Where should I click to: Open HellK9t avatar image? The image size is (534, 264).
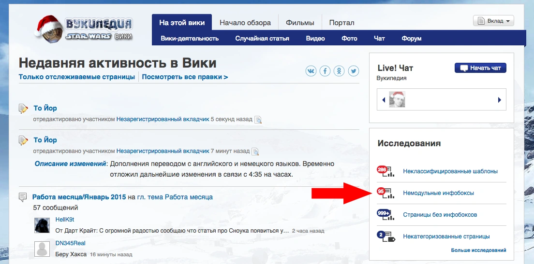(x=42, y=225)
